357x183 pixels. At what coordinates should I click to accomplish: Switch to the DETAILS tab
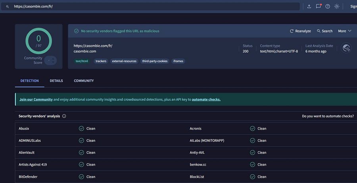[x=56, y=81]
